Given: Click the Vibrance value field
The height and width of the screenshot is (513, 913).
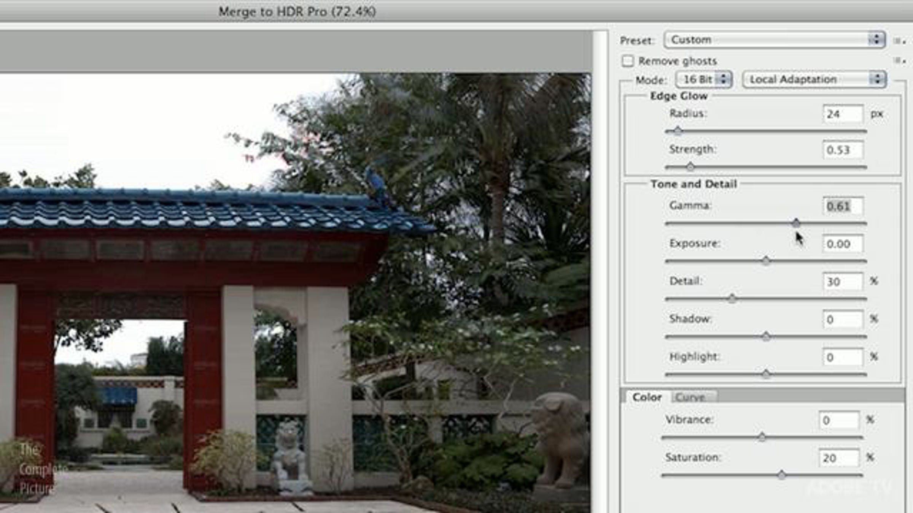Looking at the screenshot, I should pos(838,420).
